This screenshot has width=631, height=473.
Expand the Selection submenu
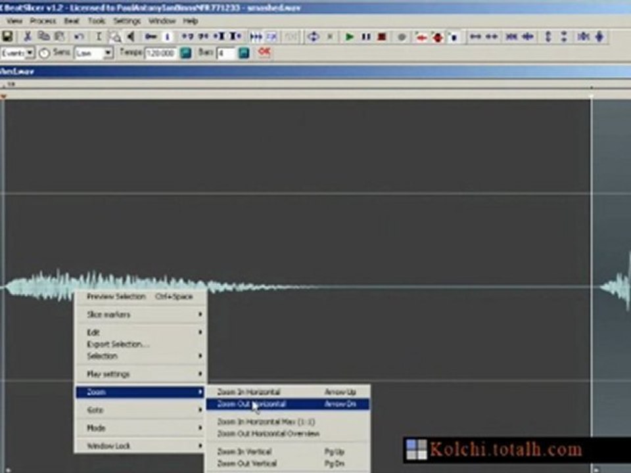pos(141,356)
